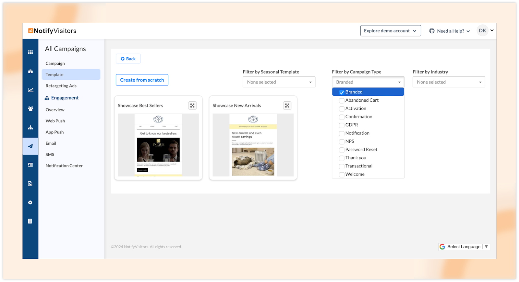Open the list card sidebar icon
This screenshot has height=282, width=519.
(30, 165)
